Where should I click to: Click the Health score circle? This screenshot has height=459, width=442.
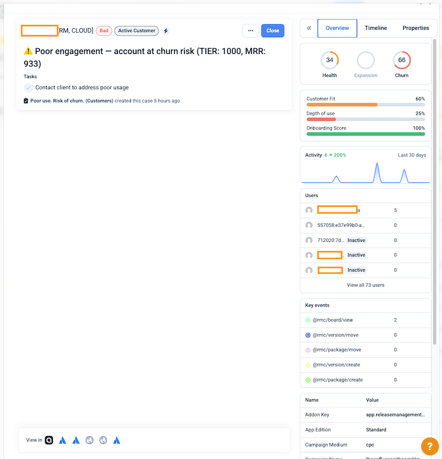330,60
